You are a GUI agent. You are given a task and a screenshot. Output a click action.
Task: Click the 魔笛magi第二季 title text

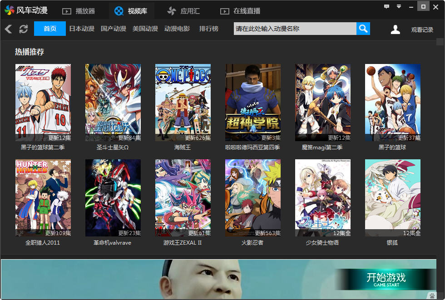(322, 148)
